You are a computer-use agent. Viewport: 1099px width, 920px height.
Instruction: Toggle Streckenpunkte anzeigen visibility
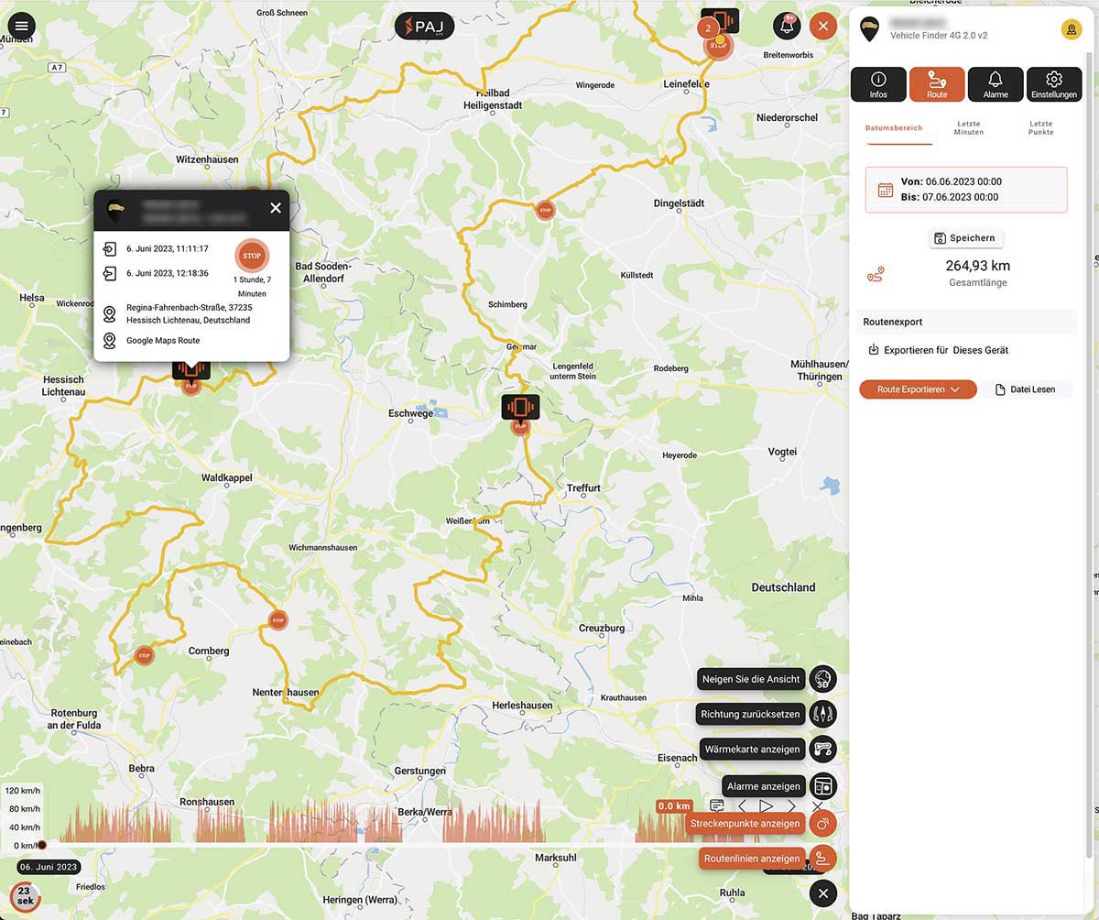(x=822, y=823)
